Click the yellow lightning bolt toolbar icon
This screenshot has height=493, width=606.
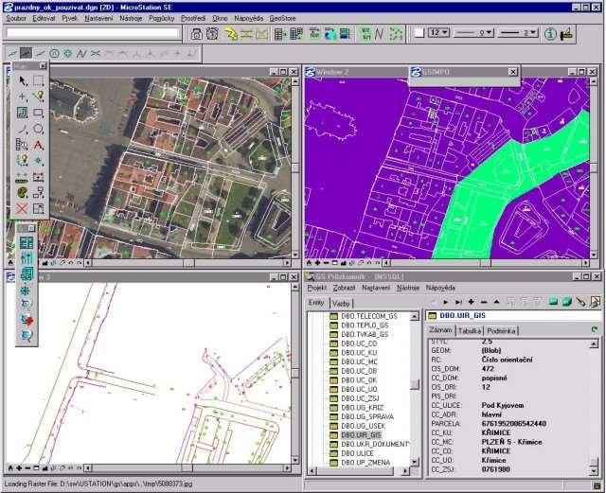click(x=231, y=34)
